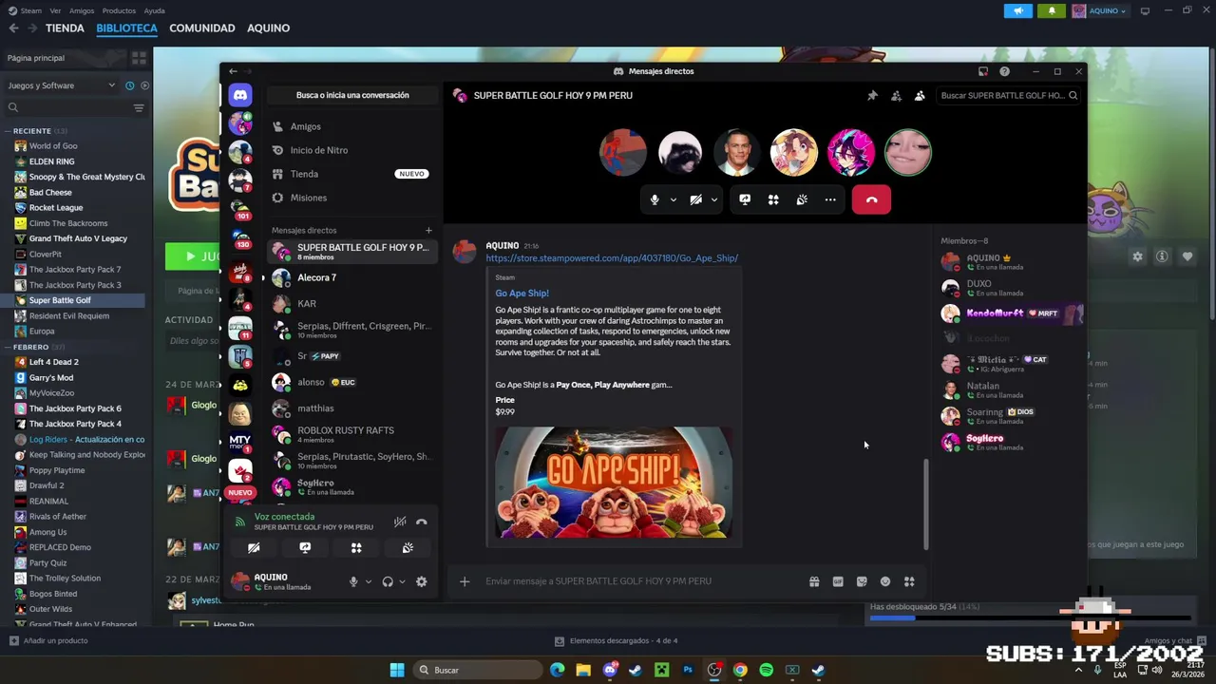Open Tienda in Discord sidebar
Viewport: 1216px width, 684px height.
pos(352,174)
